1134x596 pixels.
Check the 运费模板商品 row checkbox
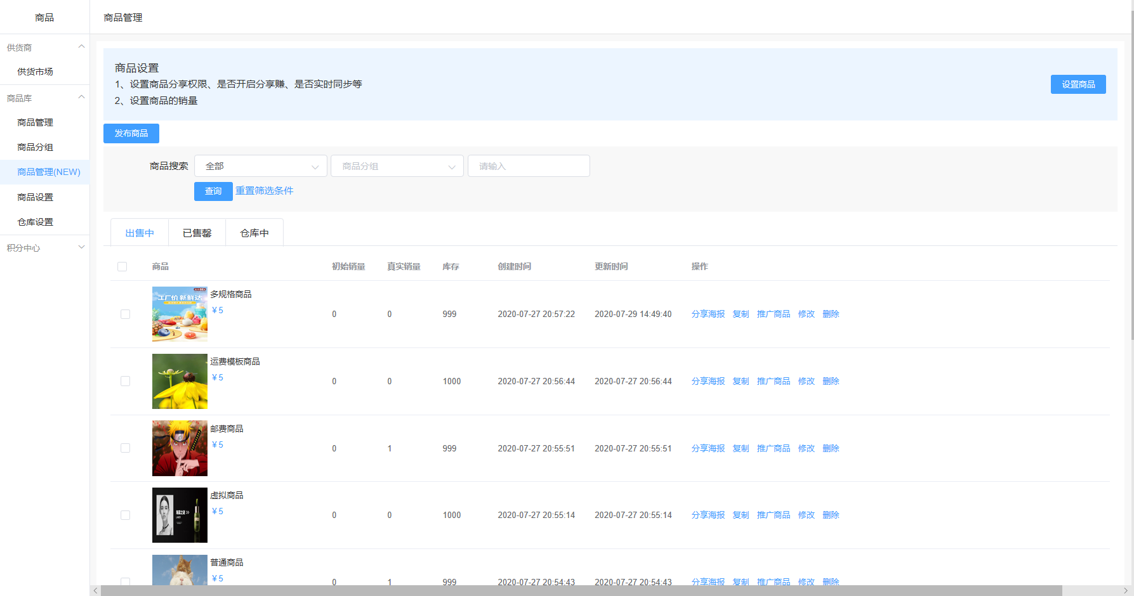[126, 381]
